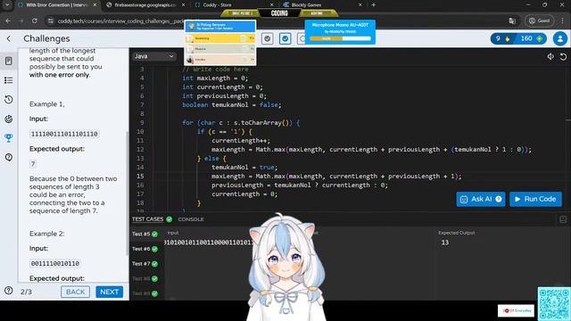Image resolution: width=571 pixels, height=321 pixels.
Task: Click the Expected Output value 13
Action: coord(445,243)
